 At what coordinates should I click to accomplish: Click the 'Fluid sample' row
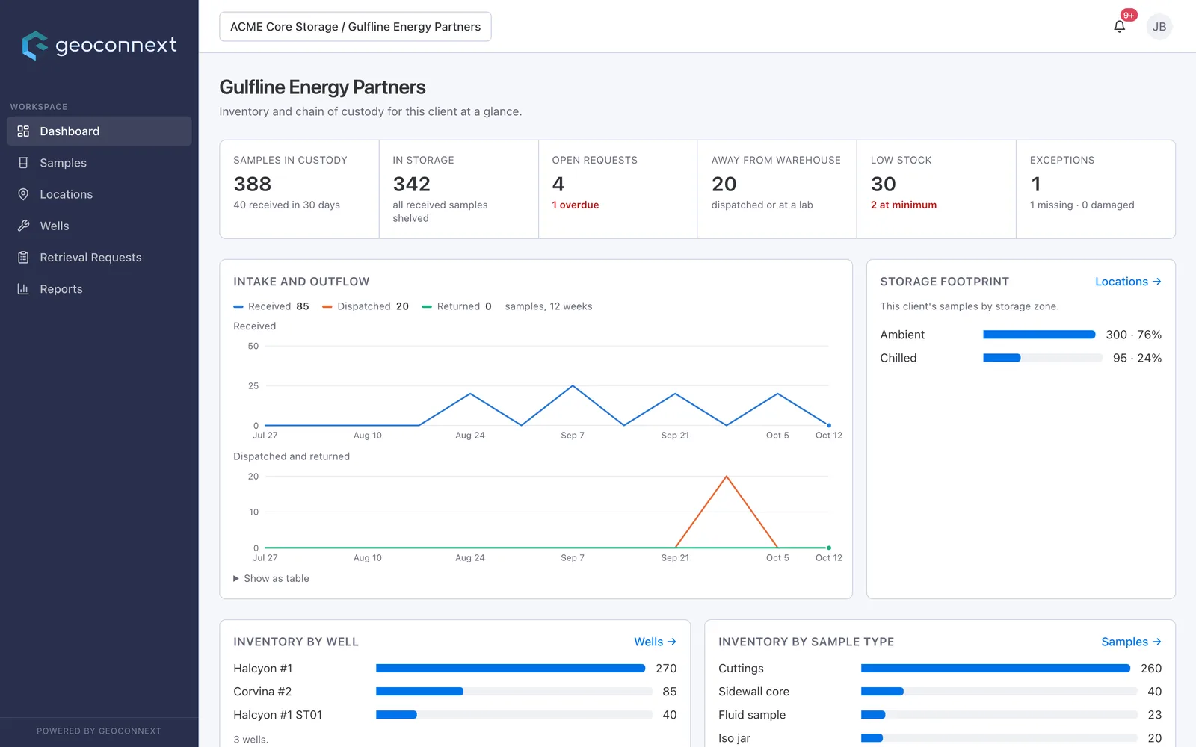[x=940, y=715]
